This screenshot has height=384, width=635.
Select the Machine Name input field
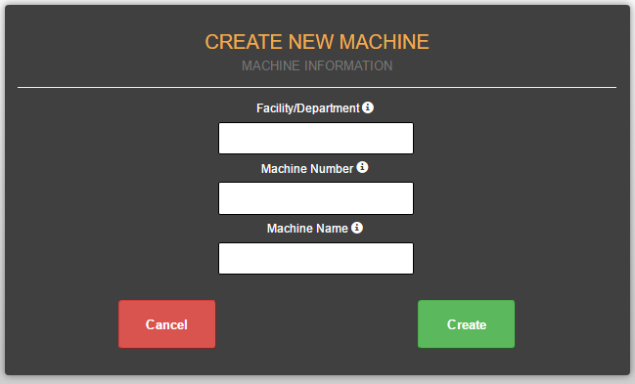(316, 258)
